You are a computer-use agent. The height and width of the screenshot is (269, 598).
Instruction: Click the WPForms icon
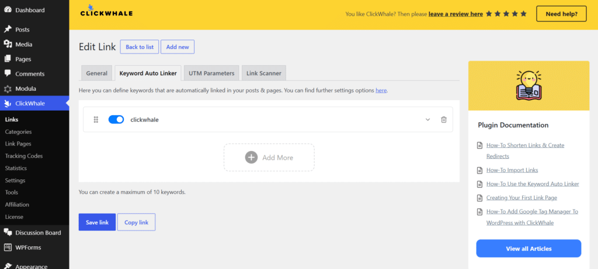click(8, 247)
